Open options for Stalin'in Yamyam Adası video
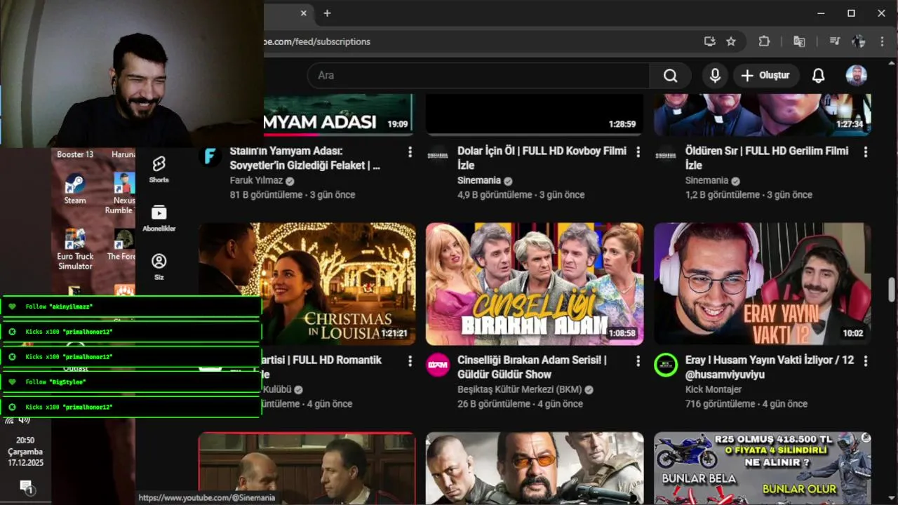The width and height of the screenshot is (898, 505). click(410, 151)
